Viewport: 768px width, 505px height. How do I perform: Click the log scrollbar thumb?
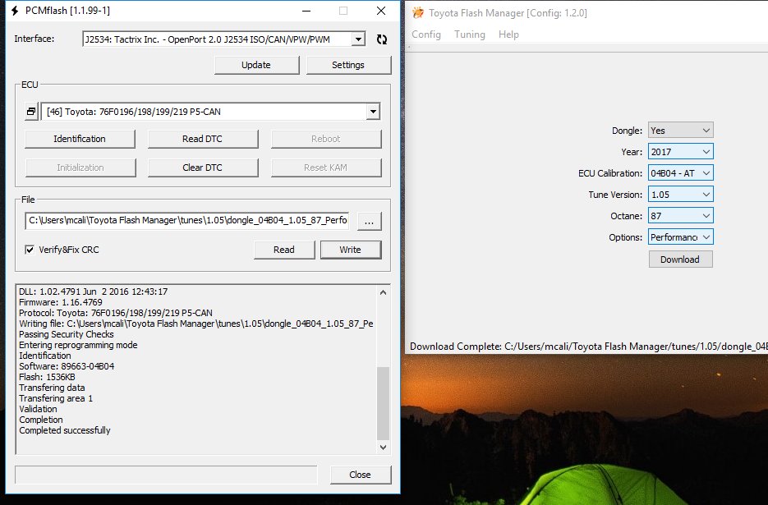pyautogui.click(x=383, y=403)
